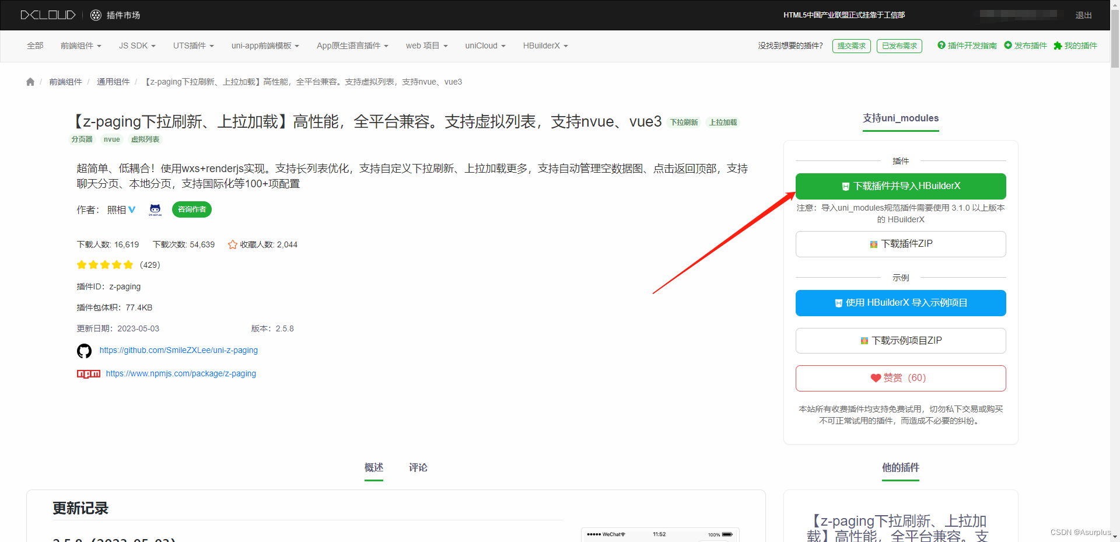Open 我的插件 via its icon
This screenshot has width=1120, height=542.
[x=1059, y=46]
